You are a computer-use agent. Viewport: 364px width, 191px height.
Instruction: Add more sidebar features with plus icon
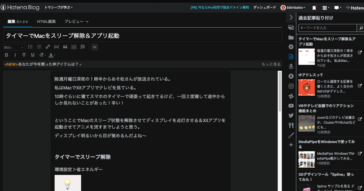tap(291, 145)
